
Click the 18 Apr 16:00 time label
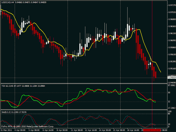[133, 130]
